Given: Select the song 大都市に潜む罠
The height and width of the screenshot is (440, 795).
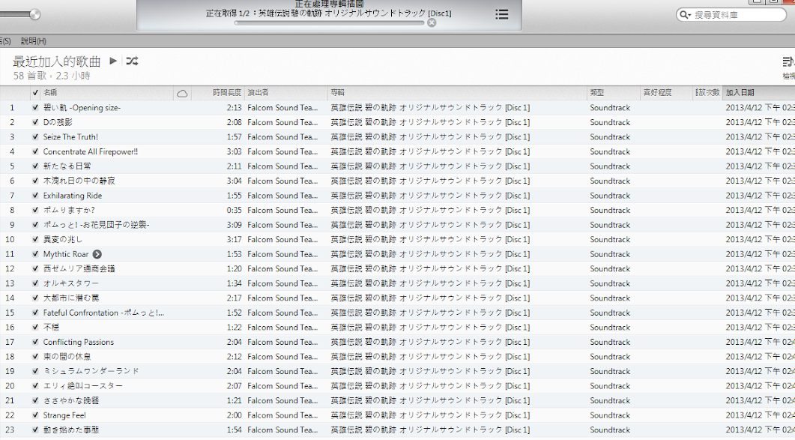Looking at the screenshot, I should [71, 298].
